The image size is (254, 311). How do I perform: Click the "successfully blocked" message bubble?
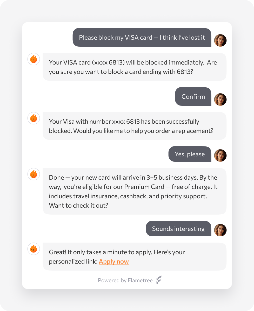tap(134, 126)
